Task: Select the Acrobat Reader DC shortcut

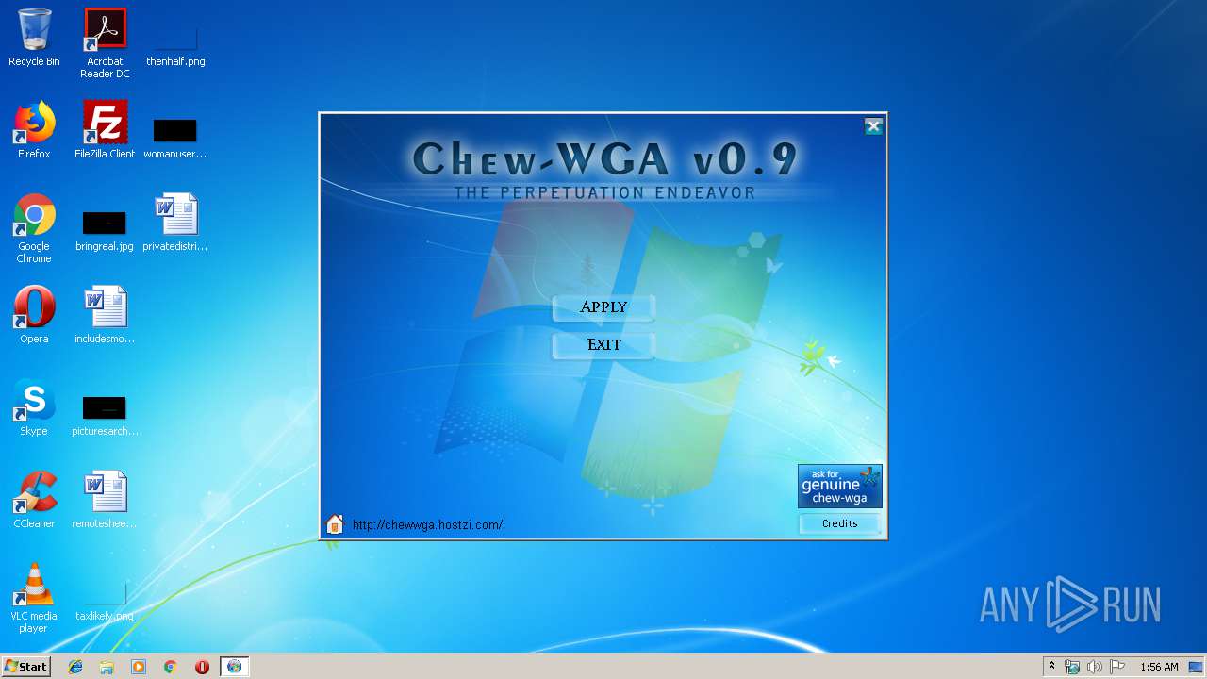Action: click(x=105, y=43)
